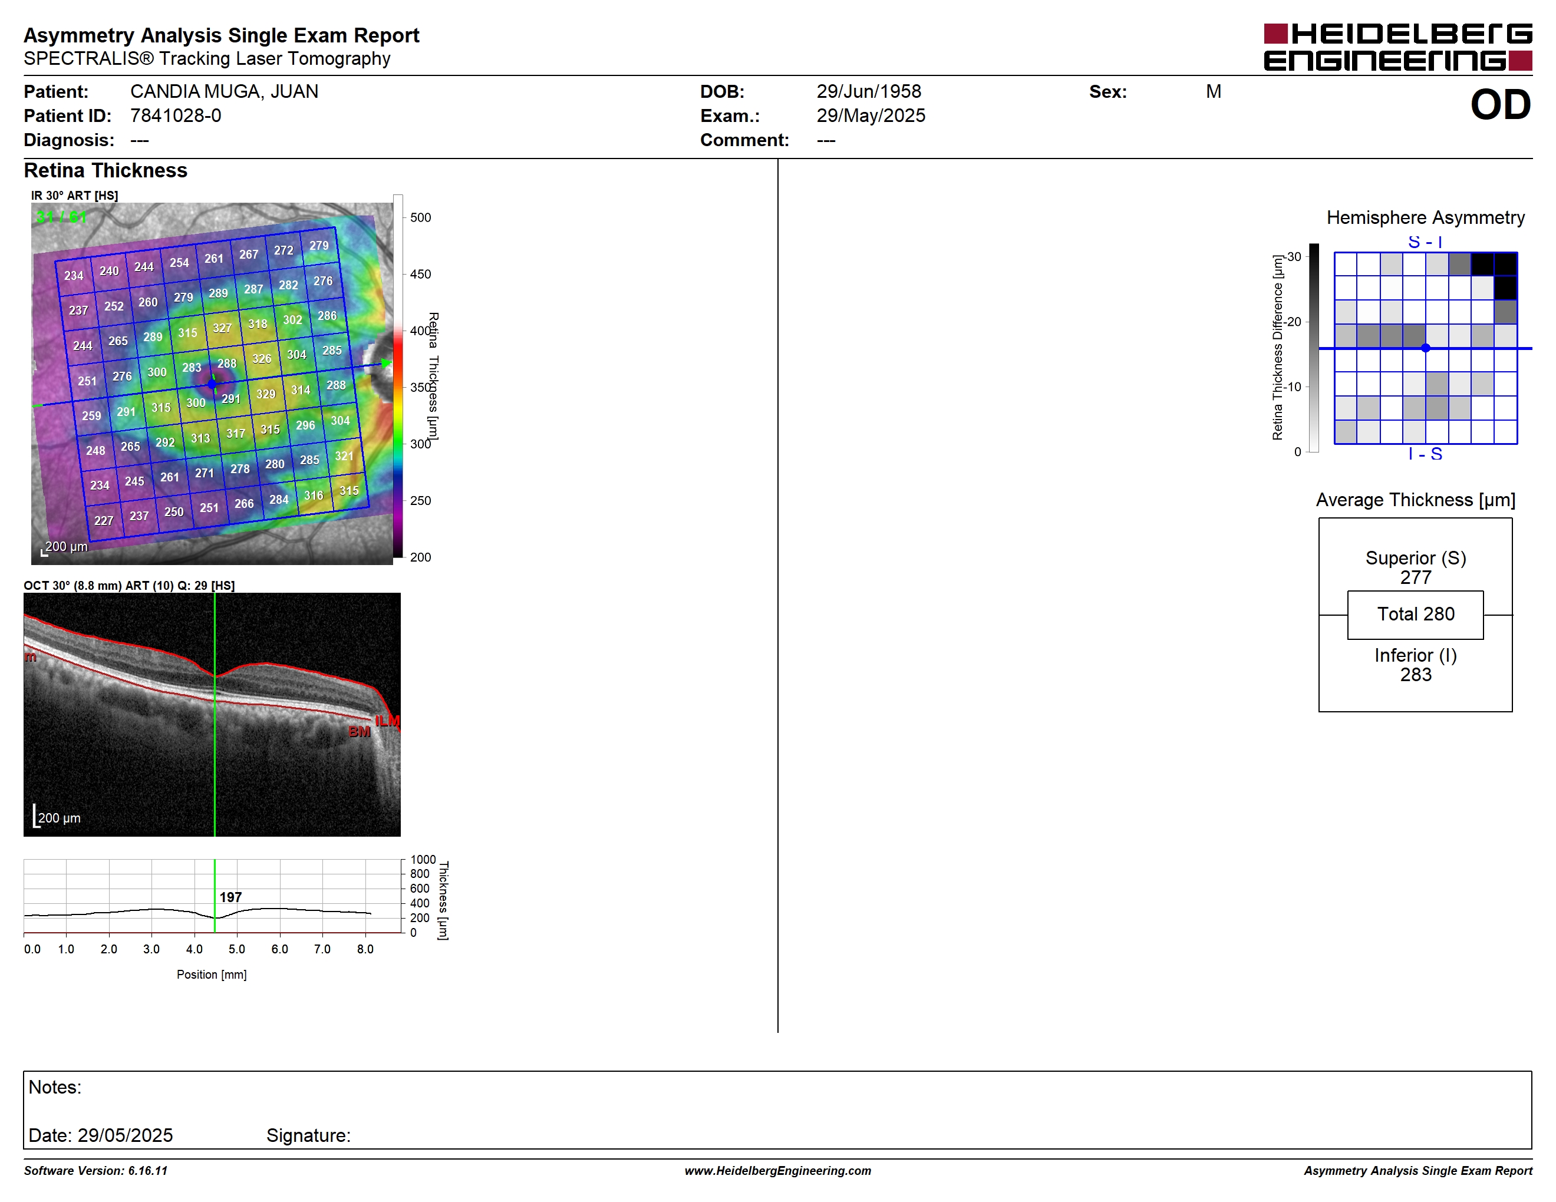Click the red ILM label on the B-scan
1556x1202 pixels.
(x=387, y=721)
